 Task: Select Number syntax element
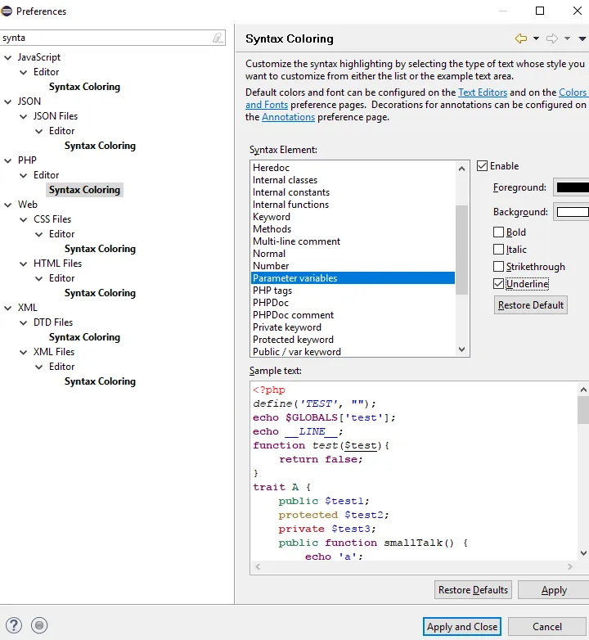(353, 266)
